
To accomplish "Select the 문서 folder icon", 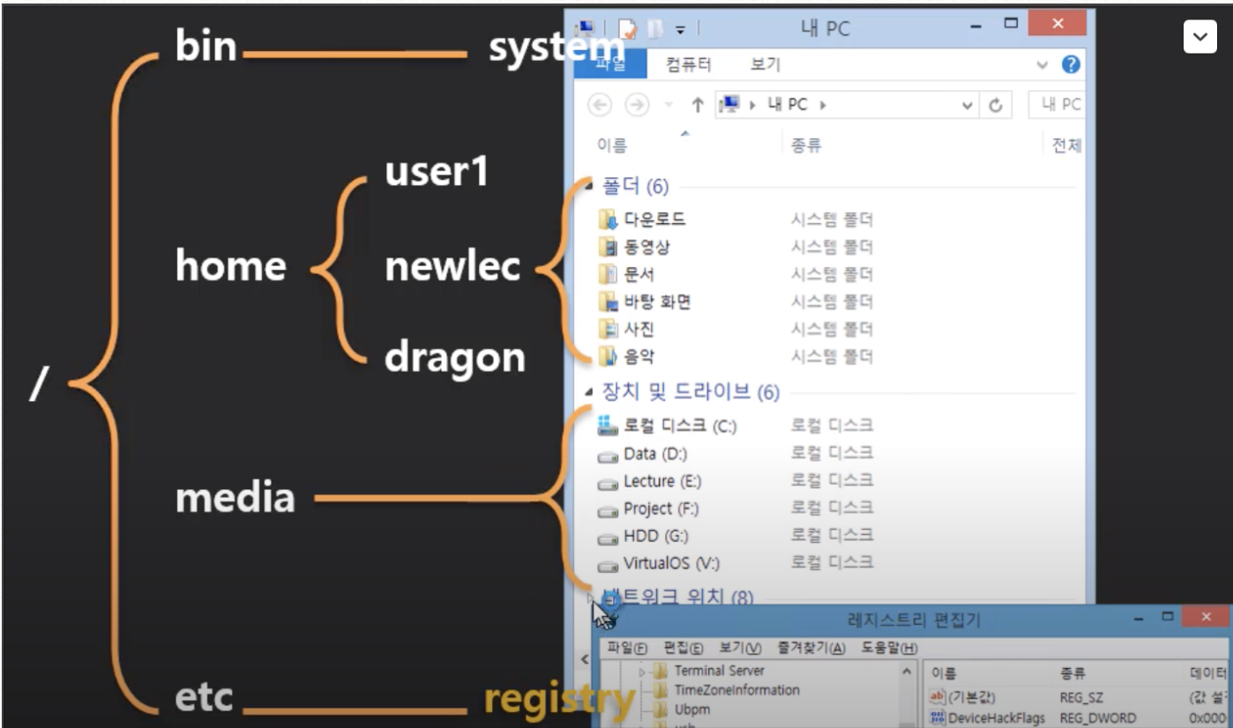I will pos(607,274).
